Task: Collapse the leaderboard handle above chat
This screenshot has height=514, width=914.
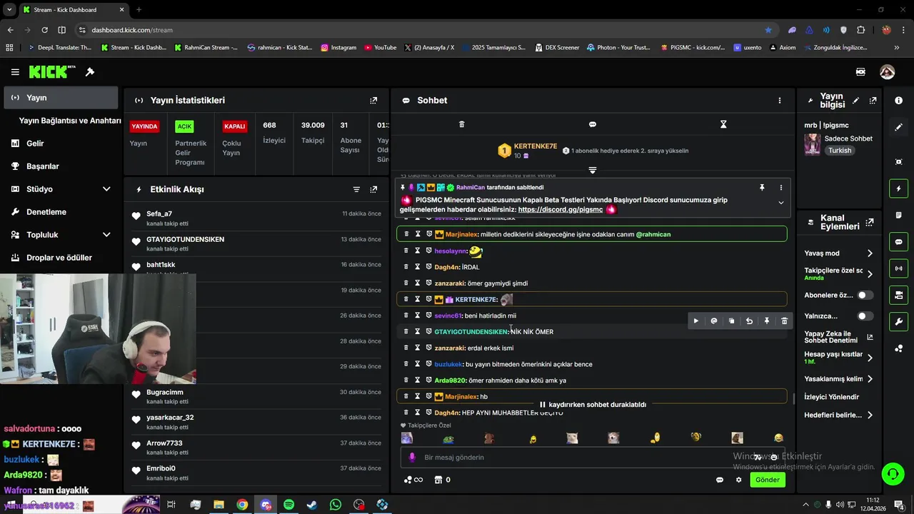Action: point(592,170)
